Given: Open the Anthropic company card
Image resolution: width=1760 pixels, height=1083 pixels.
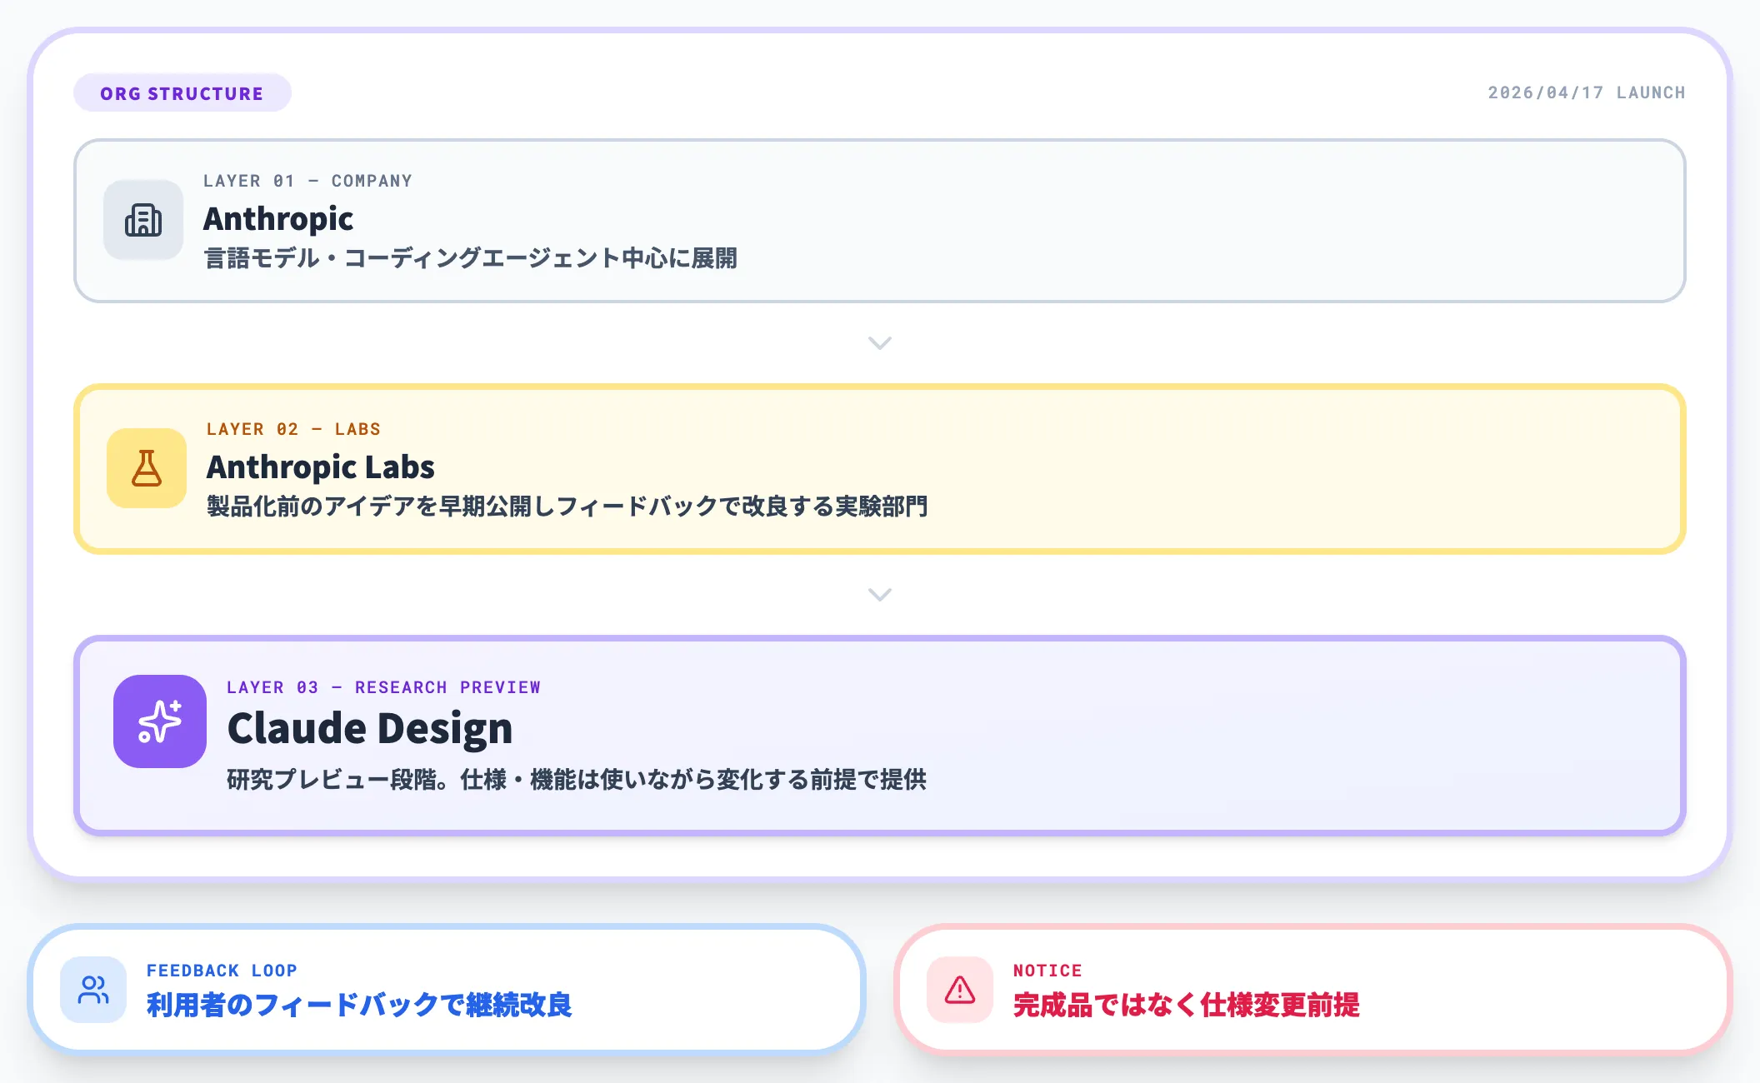Looking at the screenshot, I should [880, 222].
